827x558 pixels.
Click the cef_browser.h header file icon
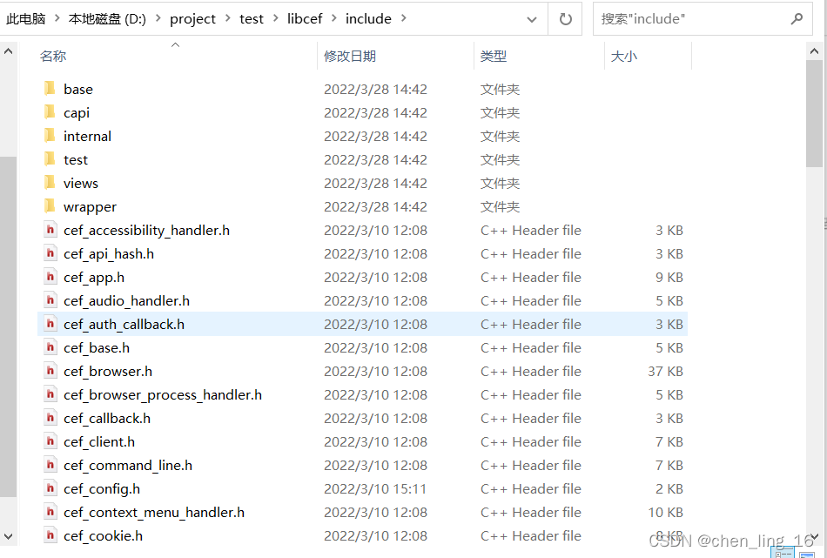pyautogui.click(x=50, y=372)
